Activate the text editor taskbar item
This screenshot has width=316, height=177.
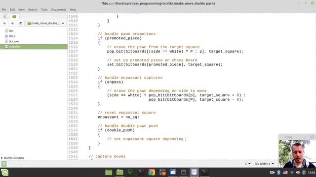pyautogui.click(x=194, y=173)
